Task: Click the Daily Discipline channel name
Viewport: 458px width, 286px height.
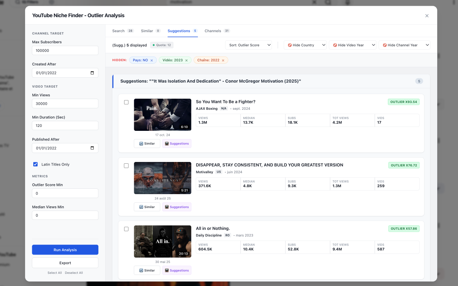Action: 209,235
